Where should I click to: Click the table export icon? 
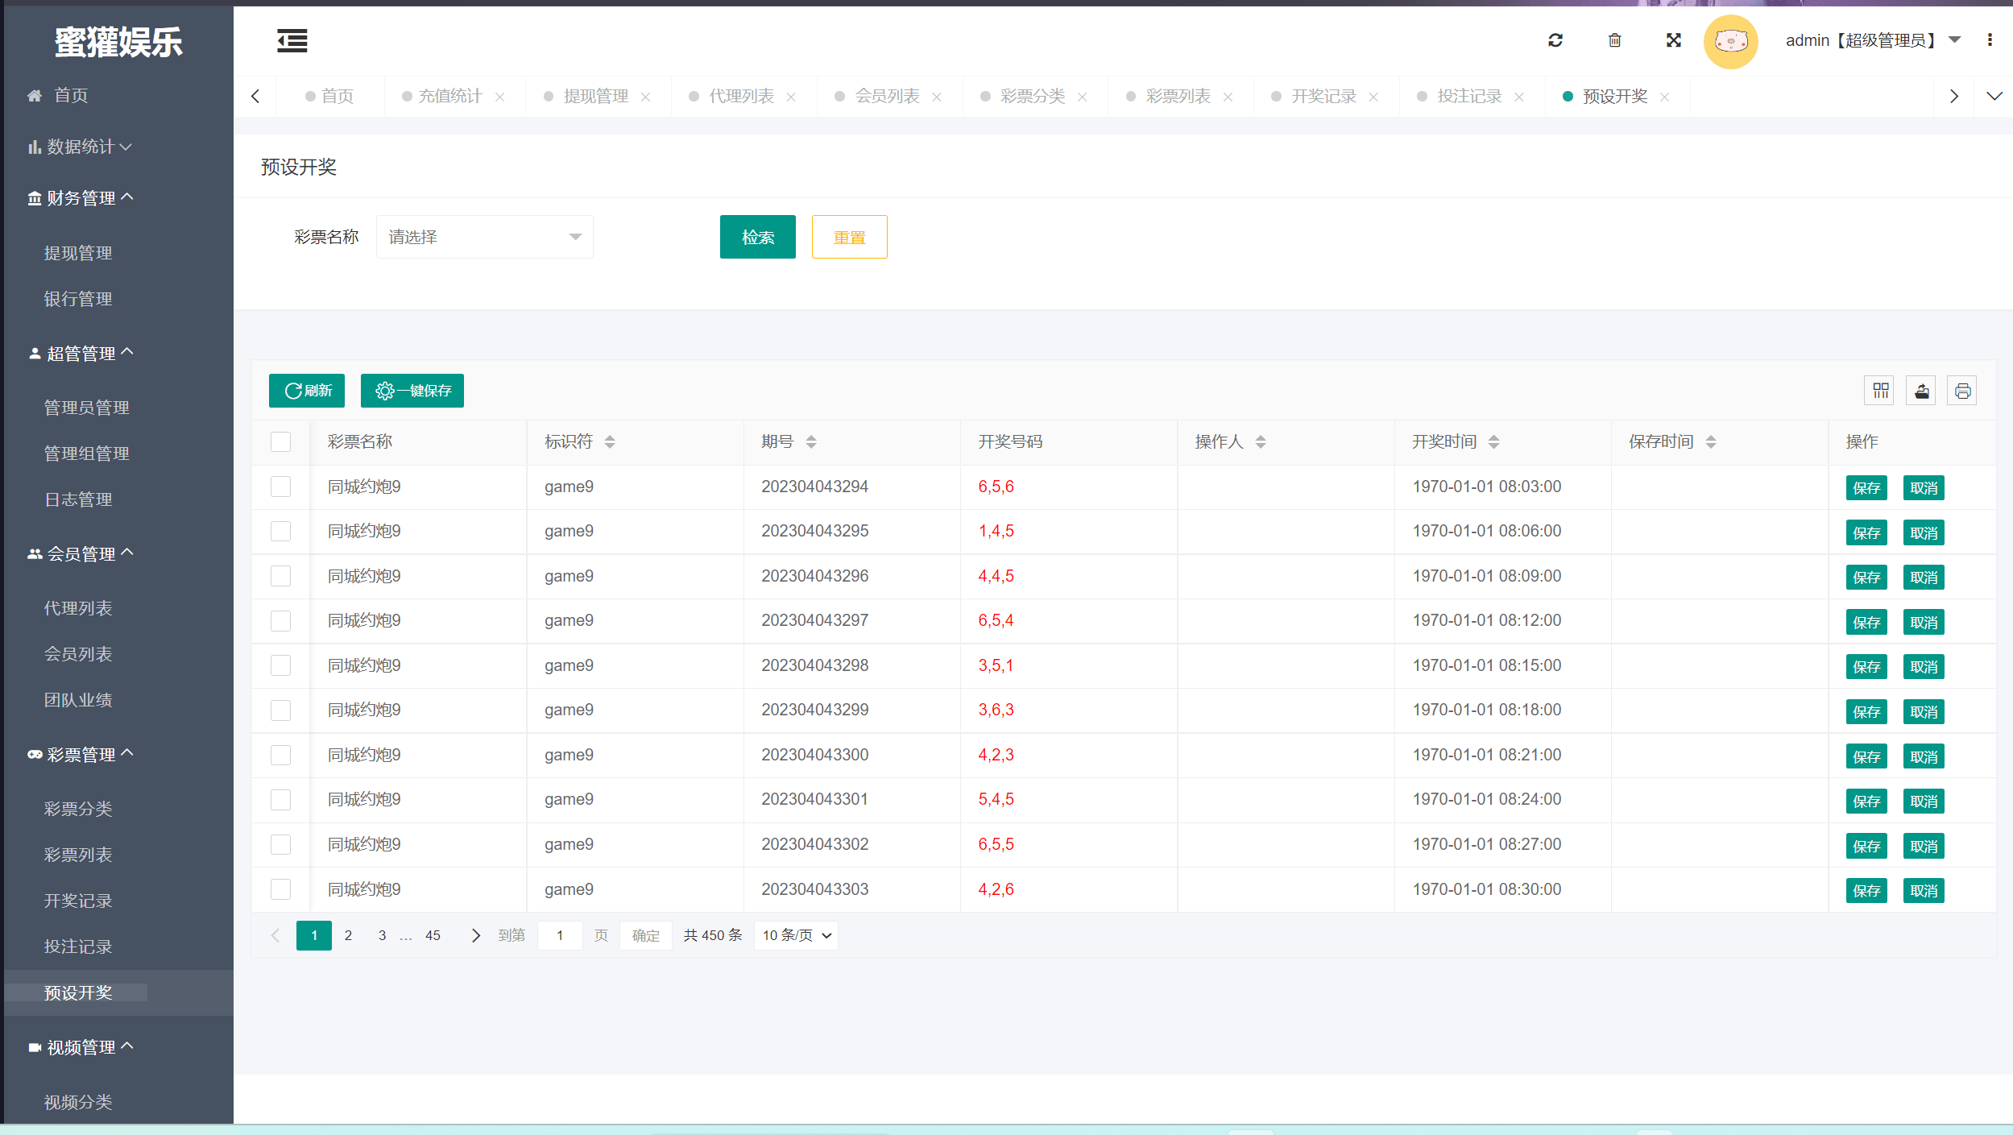tap(1921, 391)
